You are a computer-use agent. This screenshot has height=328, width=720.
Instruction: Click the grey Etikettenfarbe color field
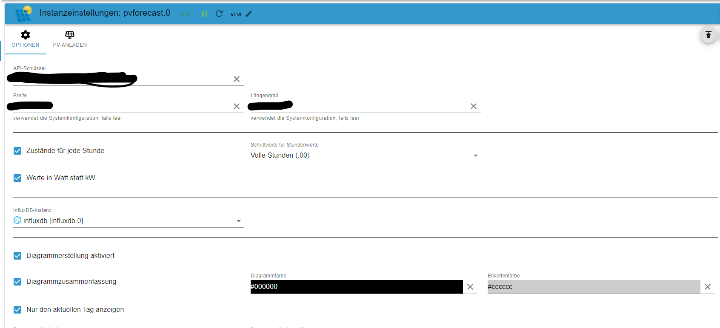[594, 287]
